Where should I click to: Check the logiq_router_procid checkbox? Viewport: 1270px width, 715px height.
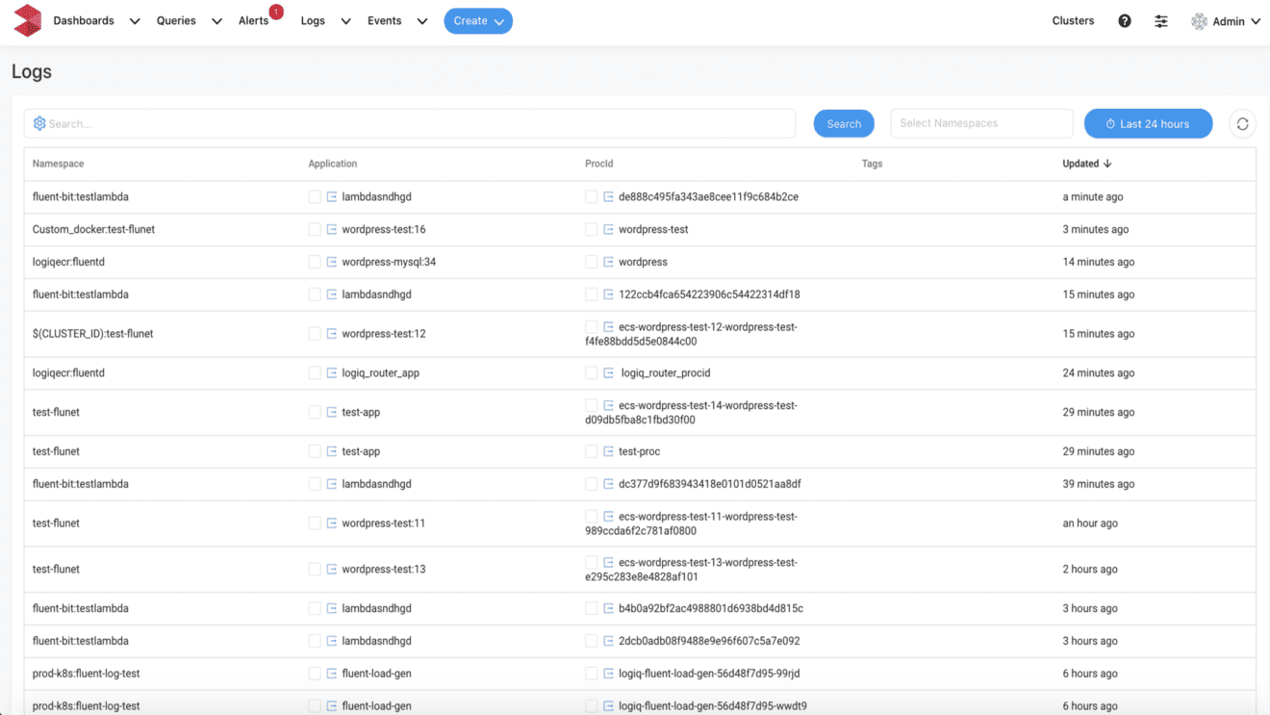592,372
